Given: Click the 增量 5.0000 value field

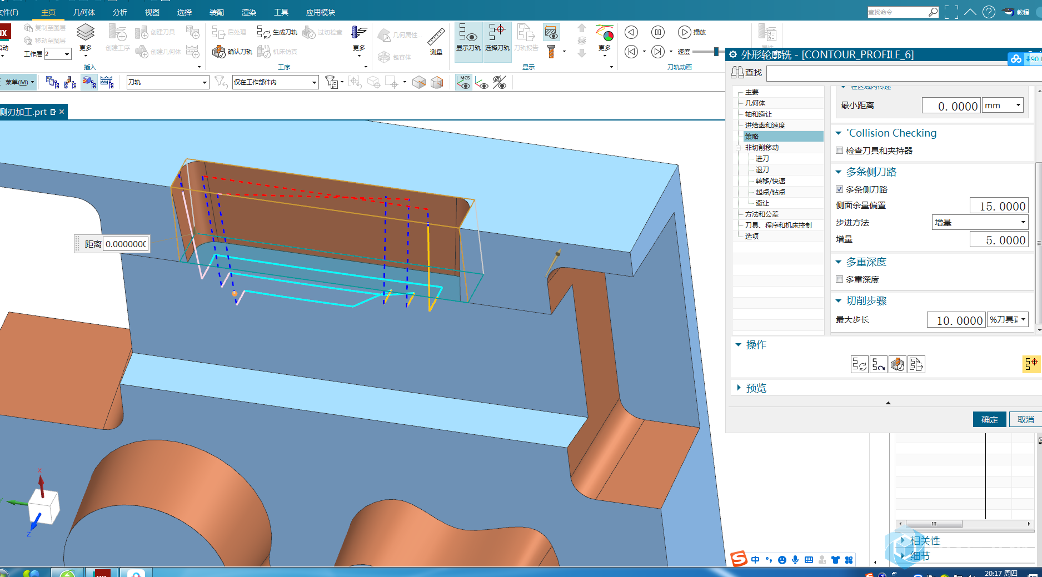Looking at the screenshot, I should (x=999, y=239).
